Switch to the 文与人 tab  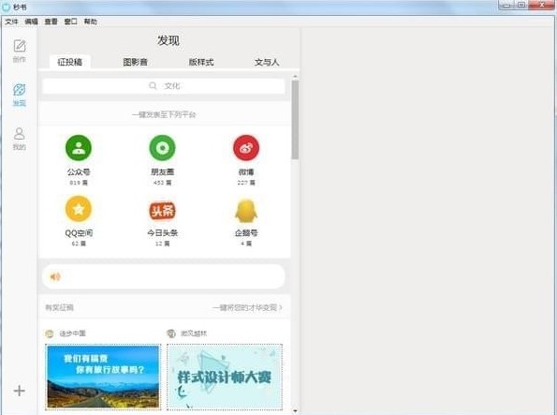267,62
